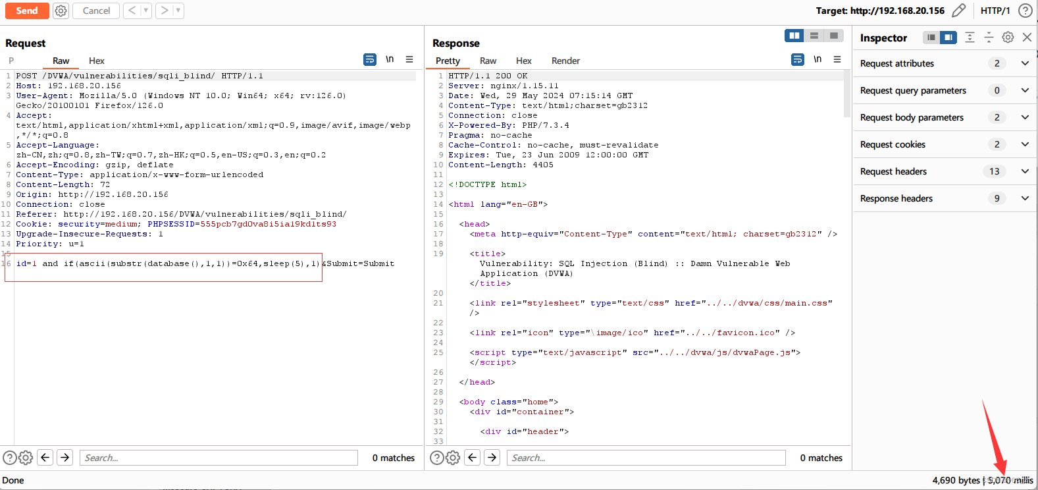The height and width of the screenshot is (490, 1038).
Task: Select Hex tab in Response panel
Action: [524, 61]
